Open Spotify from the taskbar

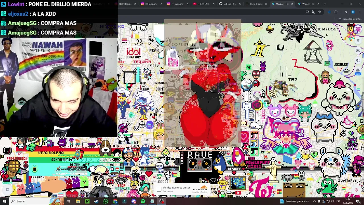pos(143,201)
